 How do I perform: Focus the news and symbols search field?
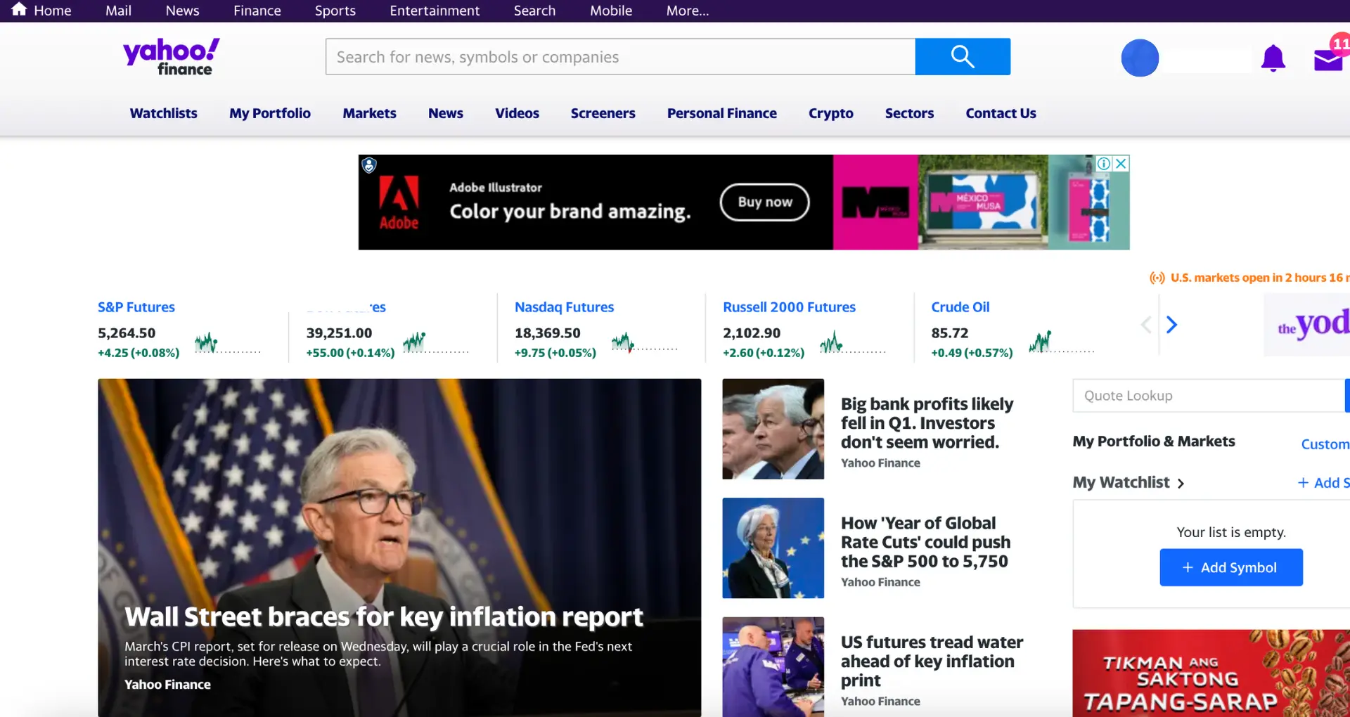(x=620, y=56)
